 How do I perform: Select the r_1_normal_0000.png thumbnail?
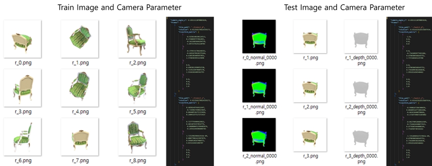point(259,85)
